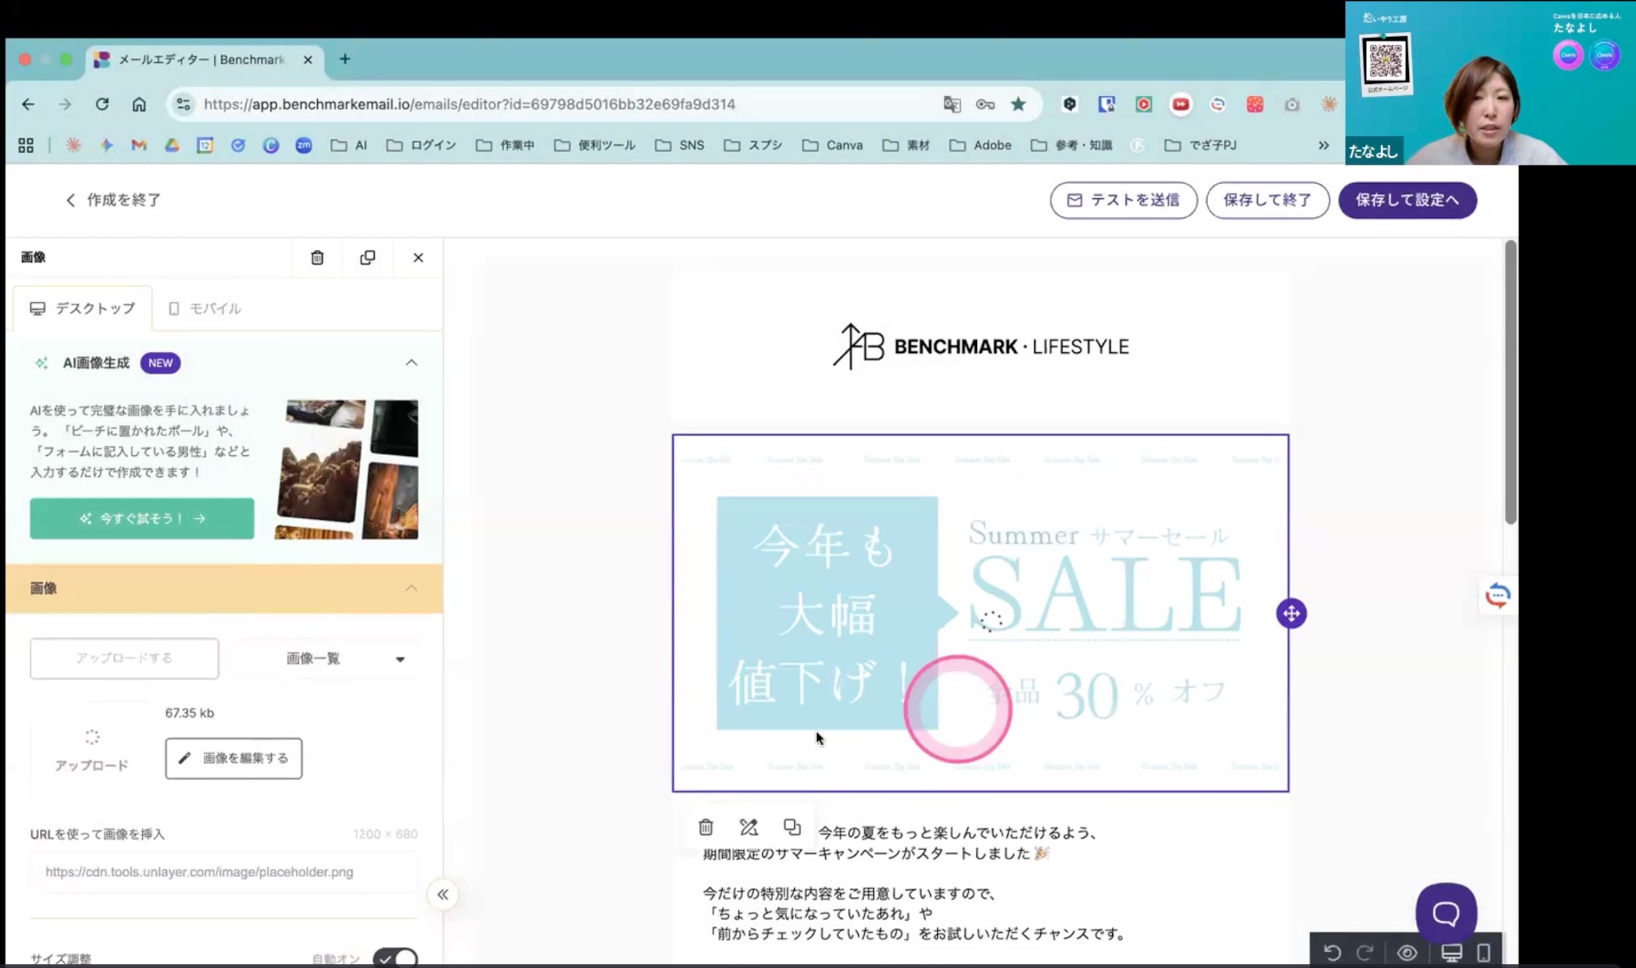Click the address bar URL

[469, 104]
